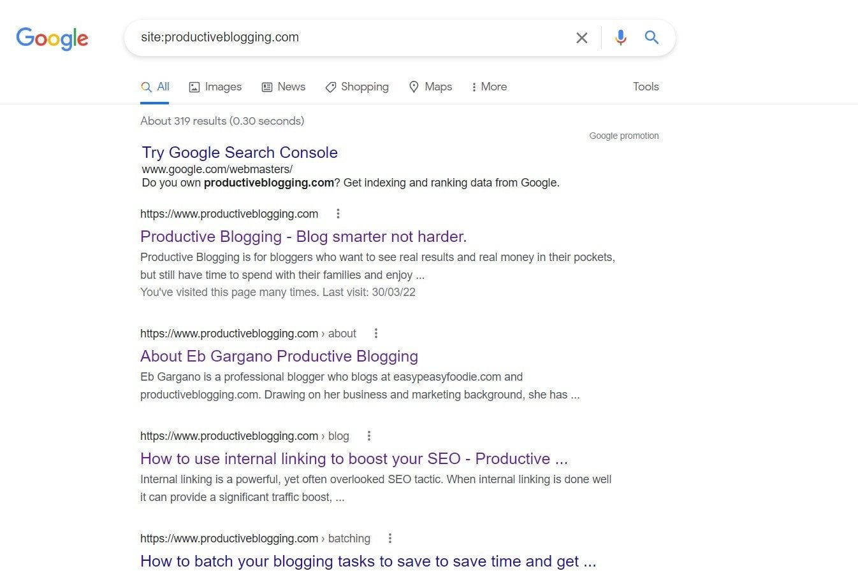Open three-dot menu for the about result
The height and width of the screenshot is (571, 858).
376,334
